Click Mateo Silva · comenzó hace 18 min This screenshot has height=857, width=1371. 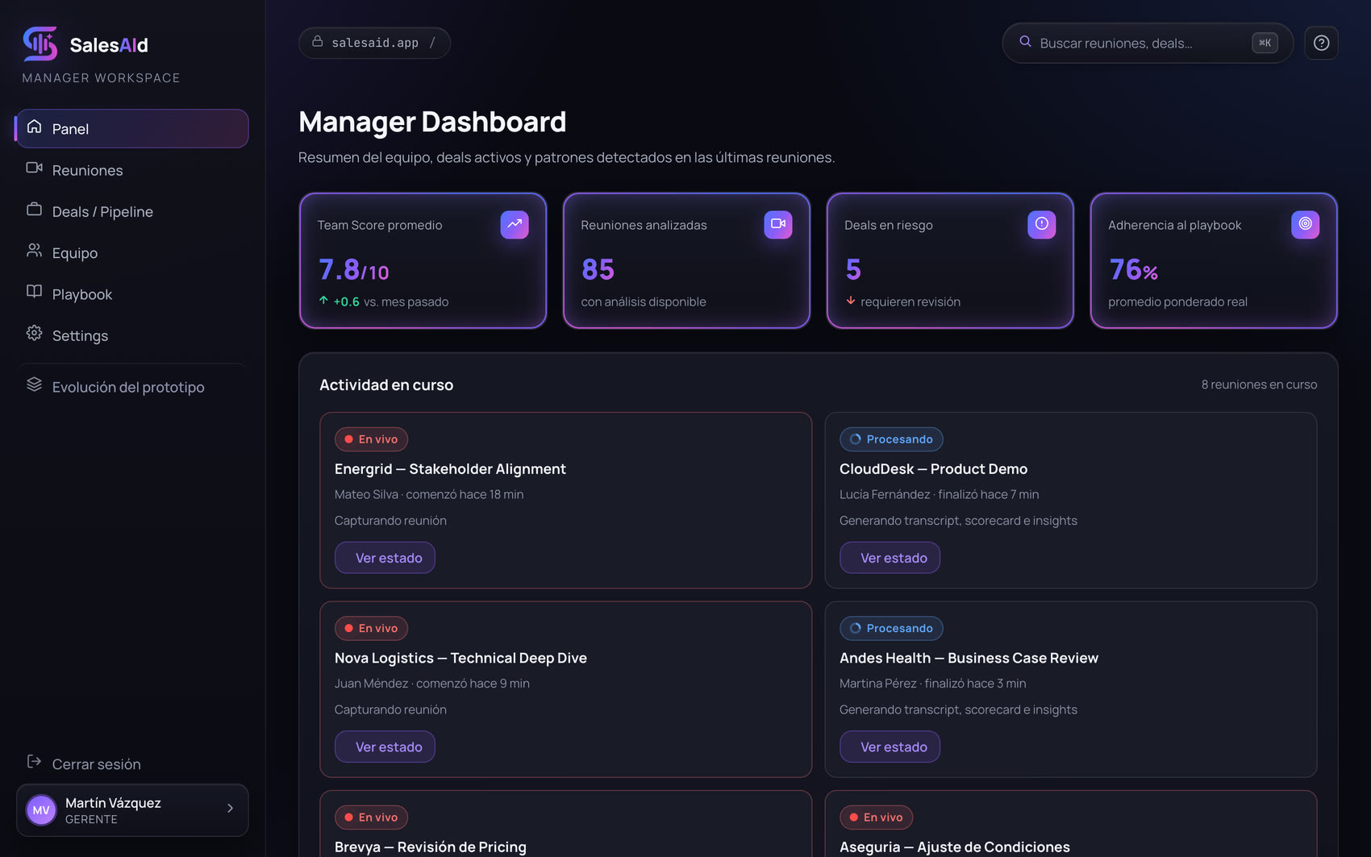[x=429, y=494]
